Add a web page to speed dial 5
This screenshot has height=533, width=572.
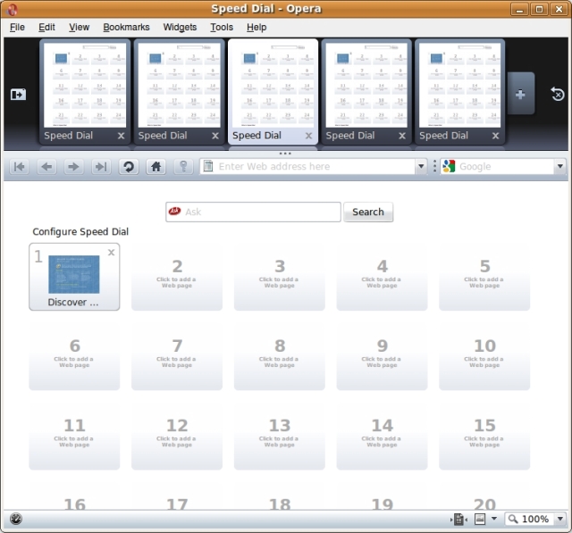484,278
